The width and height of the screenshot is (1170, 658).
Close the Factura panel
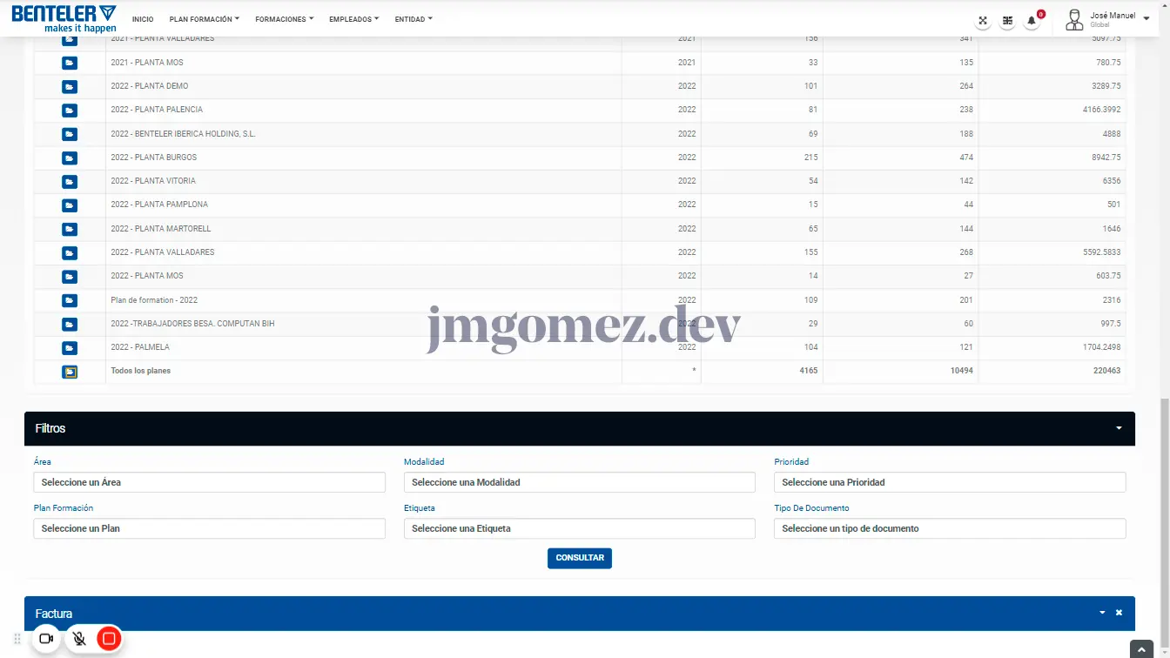[1119, 613]
